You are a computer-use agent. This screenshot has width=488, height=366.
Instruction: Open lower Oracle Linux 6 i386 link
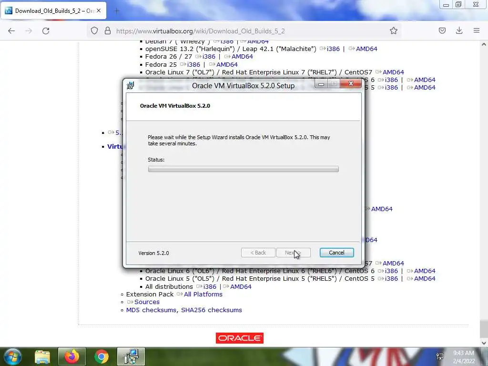pos(391,271)
